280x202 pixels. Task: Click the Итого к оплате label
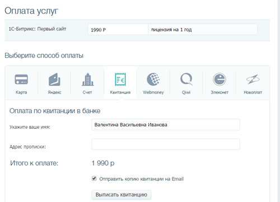pos(34,163)
